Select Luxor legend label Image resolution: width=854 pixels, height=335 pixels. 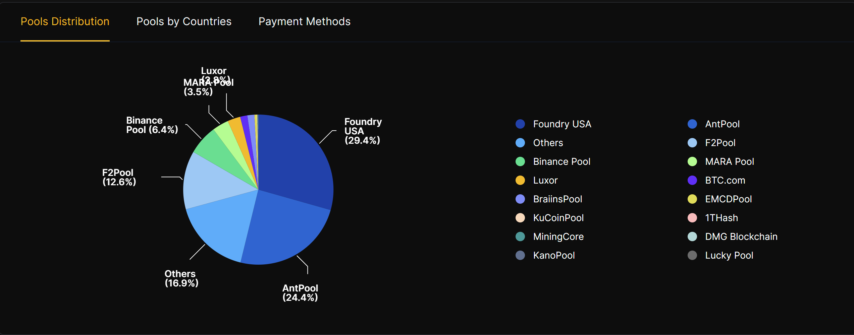545,180
